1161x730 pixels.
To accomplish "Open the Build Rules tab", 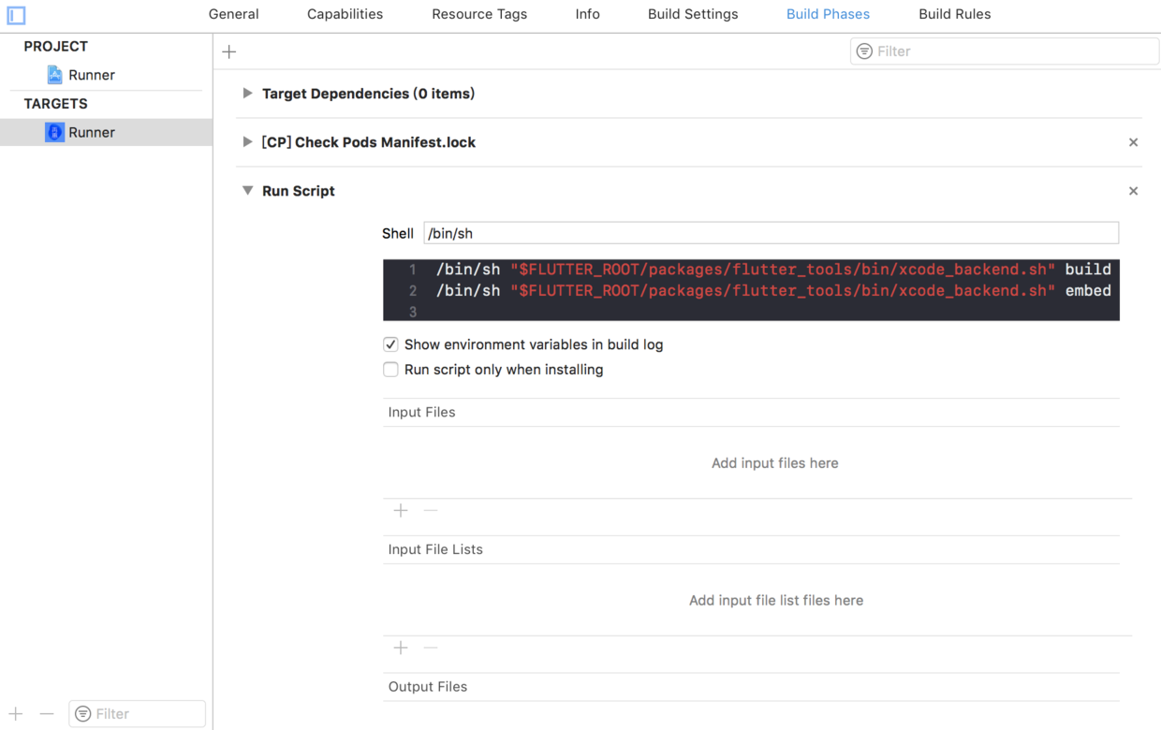I will [x=954, y=14].
